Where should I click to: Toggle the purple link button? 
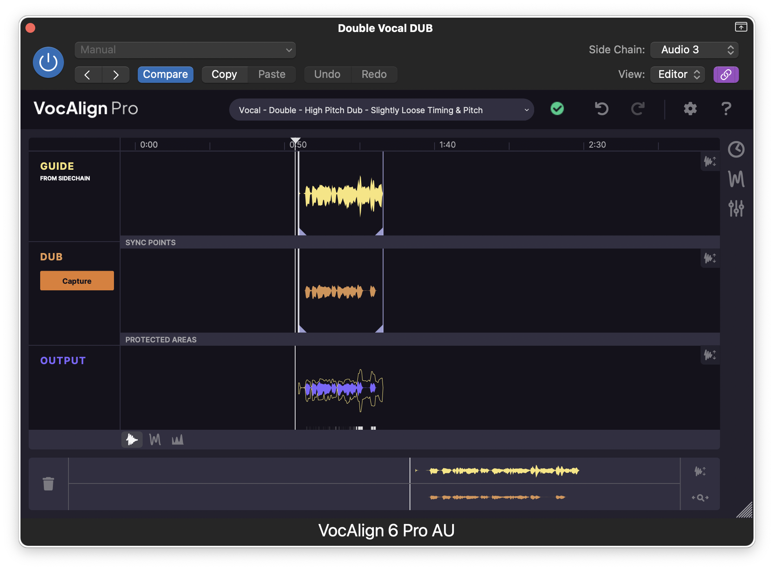click(726, 75)
